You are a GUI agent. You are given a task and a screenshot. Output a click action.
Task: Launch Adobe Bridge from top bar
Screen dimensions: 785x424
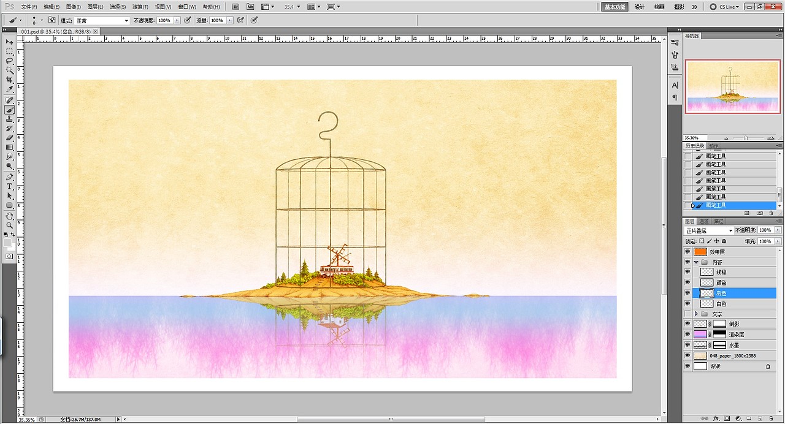click(237, 6)
